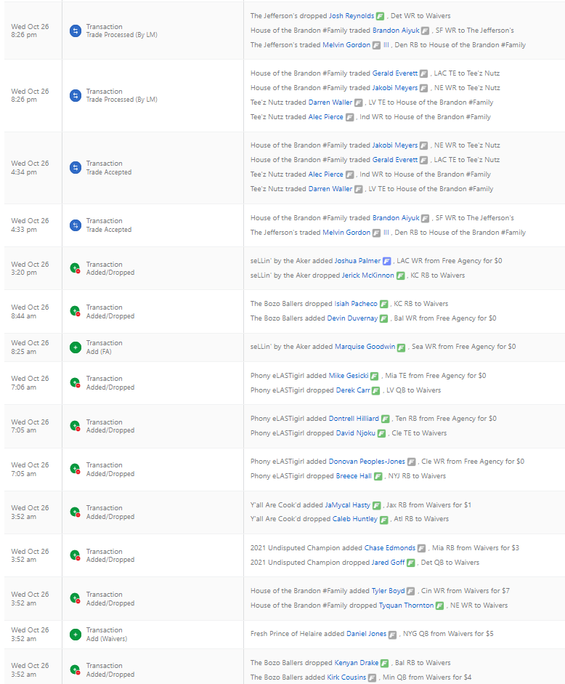Select the Tyler Boyd player link
The height and width of the screenshot is (684, 565).
[x=388, y=591]
